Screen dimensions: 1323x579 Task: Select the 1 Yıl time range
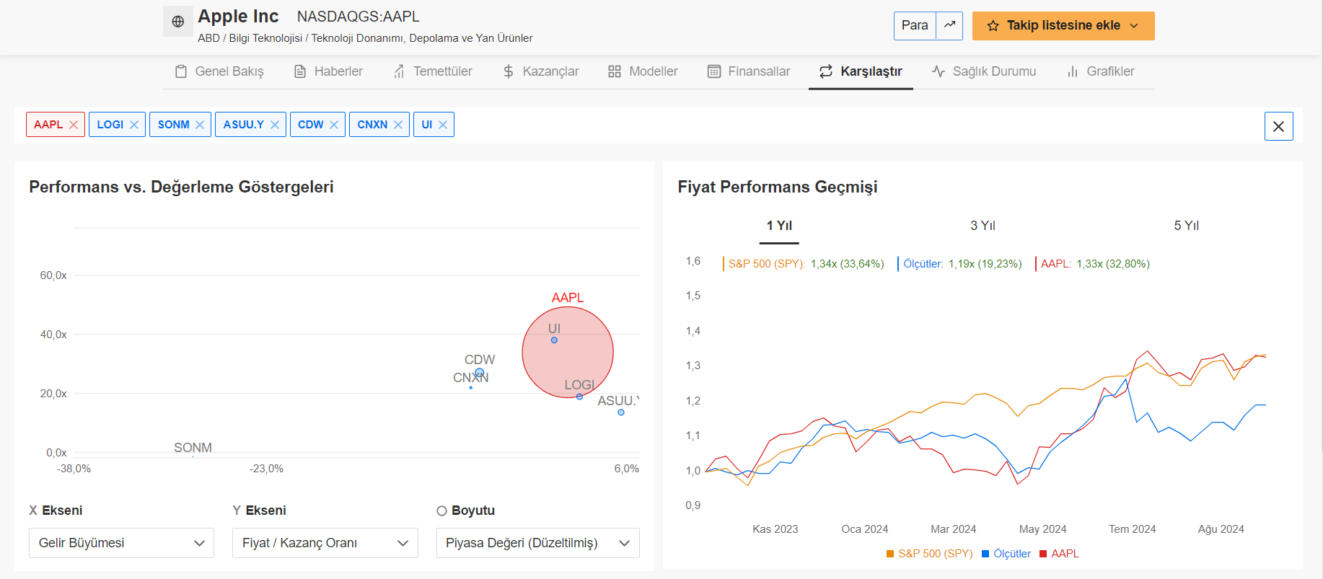click(779, 226)
